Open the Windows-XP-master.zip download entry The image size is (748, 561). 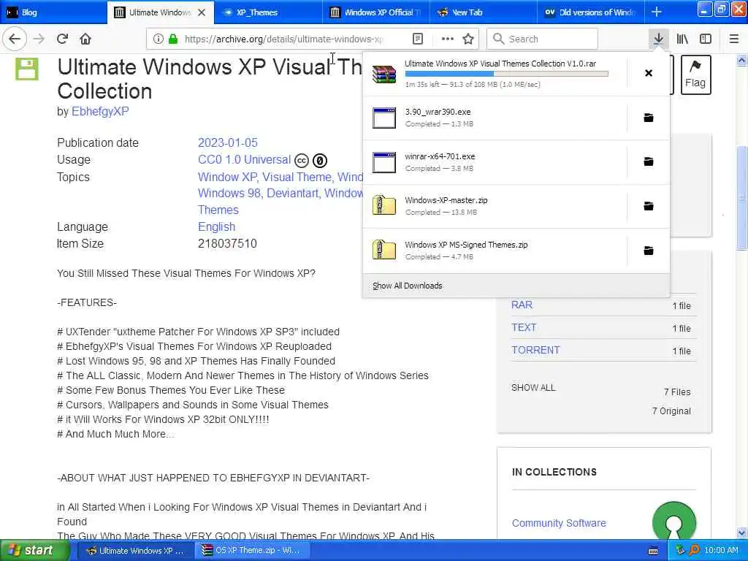[495, 206]
